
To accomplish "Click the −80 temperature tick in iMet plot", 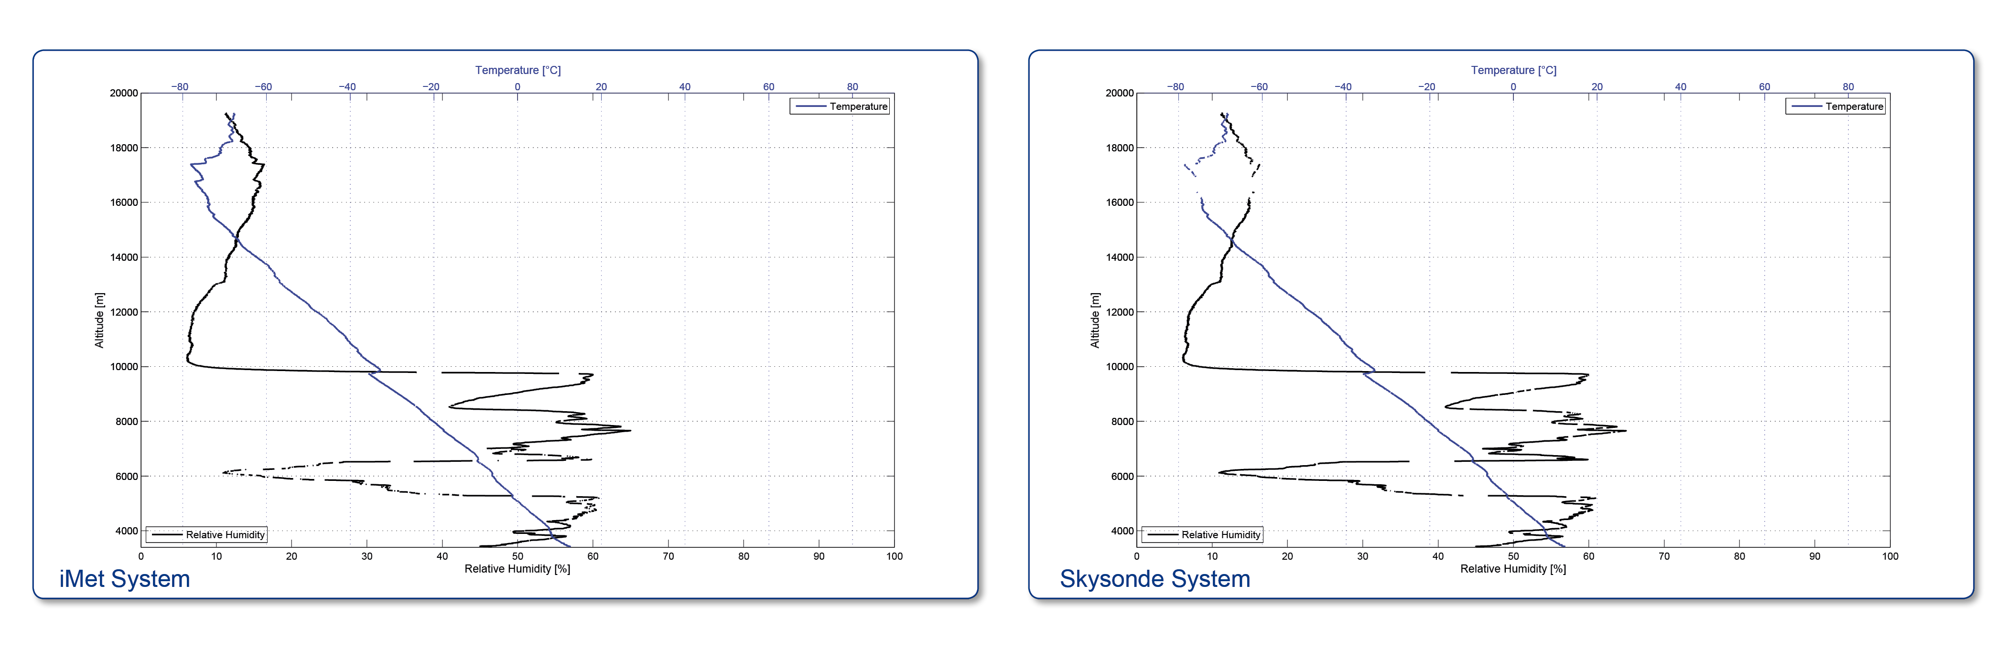I will (x=180, y=87).
